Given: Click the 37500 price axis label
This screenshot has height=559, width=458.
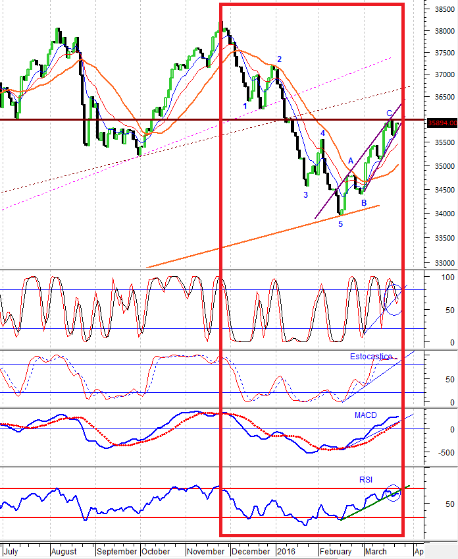Looking at the screenshot, I should (x=444, y=53).
